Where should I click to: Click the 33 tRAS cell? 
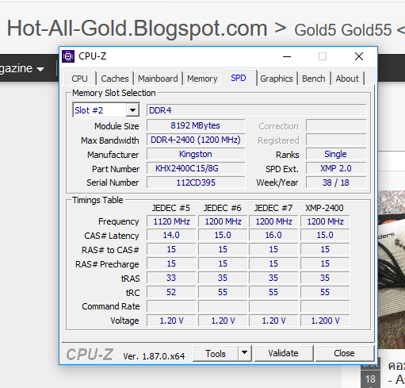tap(171, 278)
